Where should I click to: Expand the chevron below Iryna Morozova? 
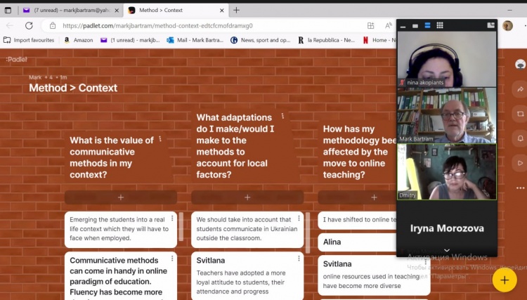447,250
